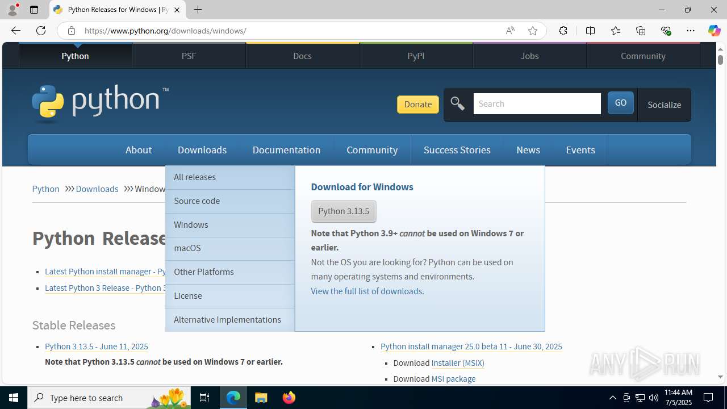Show hidden tray icons chevron
The width and height of the screenshot is (727, 409).
point(612,398)
